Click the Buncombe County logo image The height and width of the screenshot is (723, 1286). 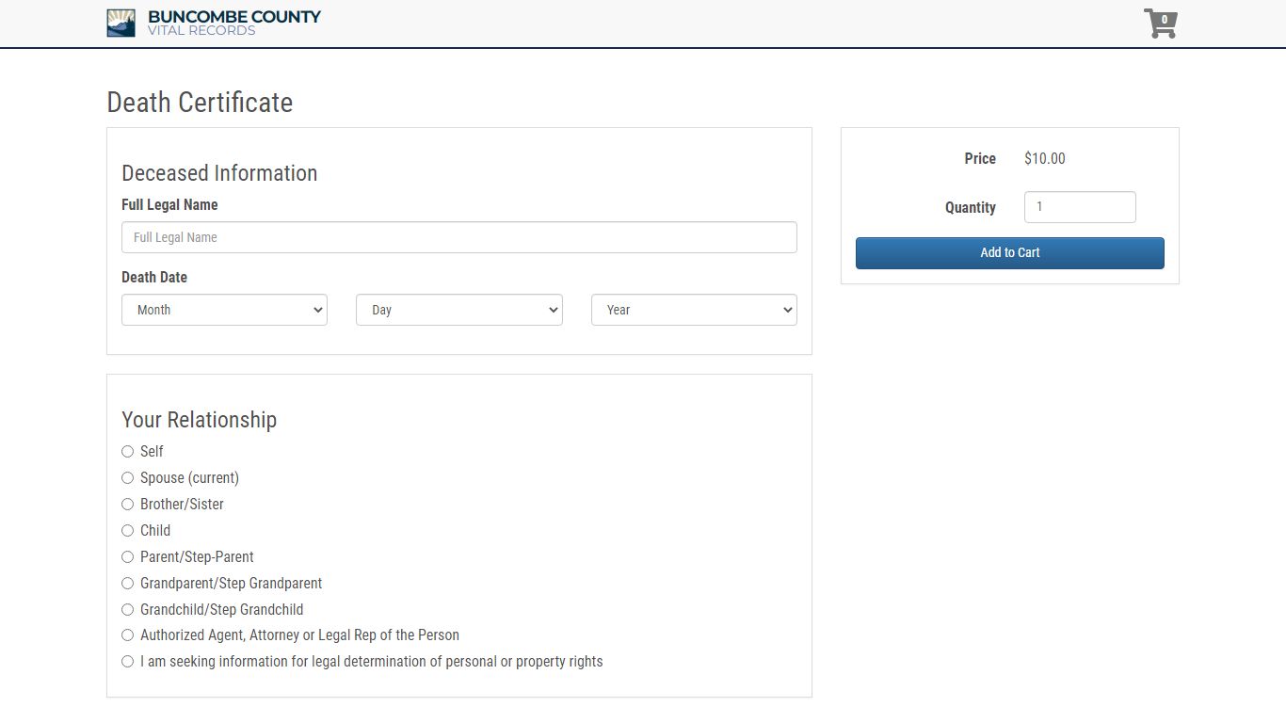click(121, 23)
